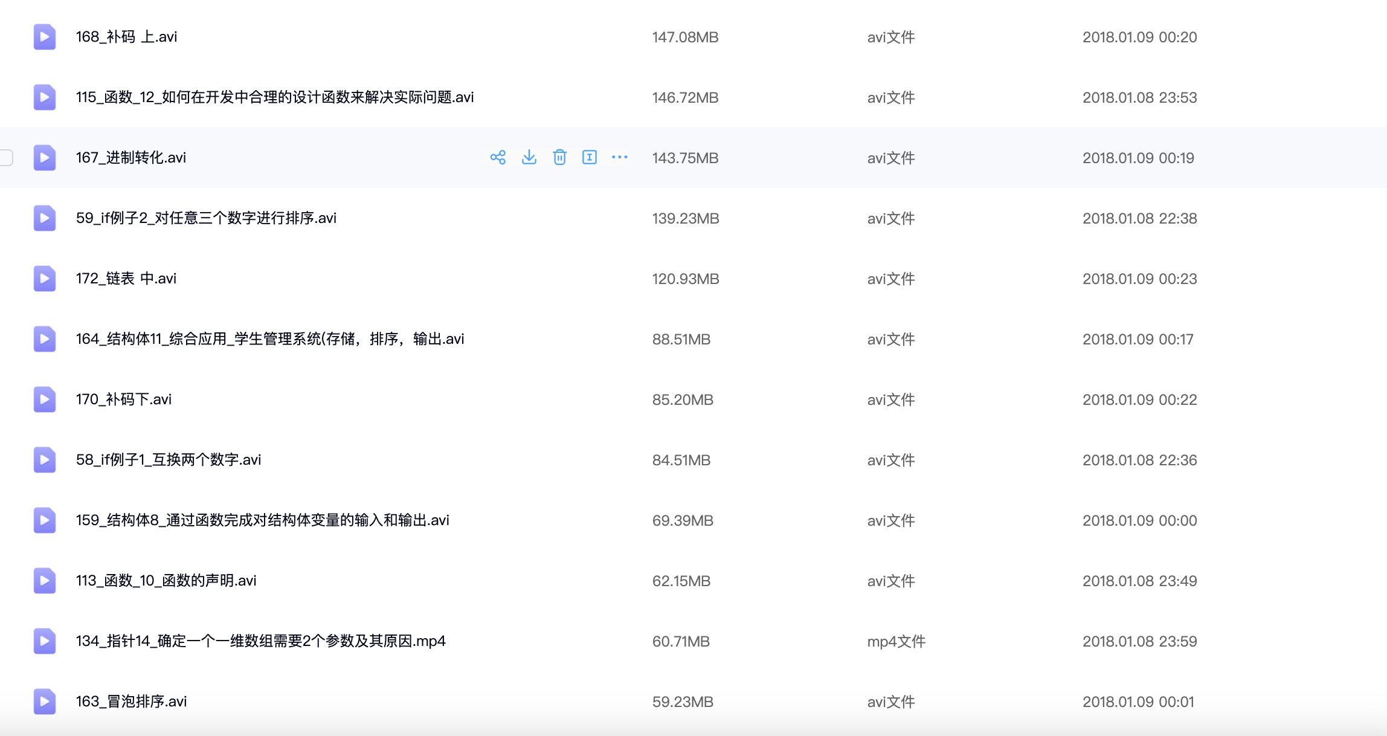This screenshot has height=736, width=1387.
Task: Click date 2018.01.08 23:49
Action: [x=1139, y=581]
